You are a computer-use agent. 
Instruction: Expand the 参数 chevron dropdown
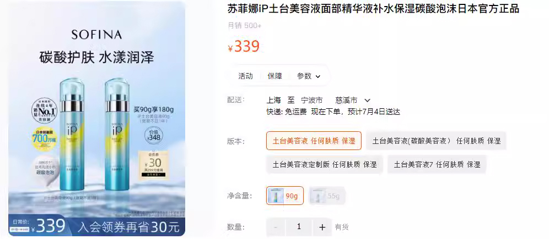click(x=318, y=76)
